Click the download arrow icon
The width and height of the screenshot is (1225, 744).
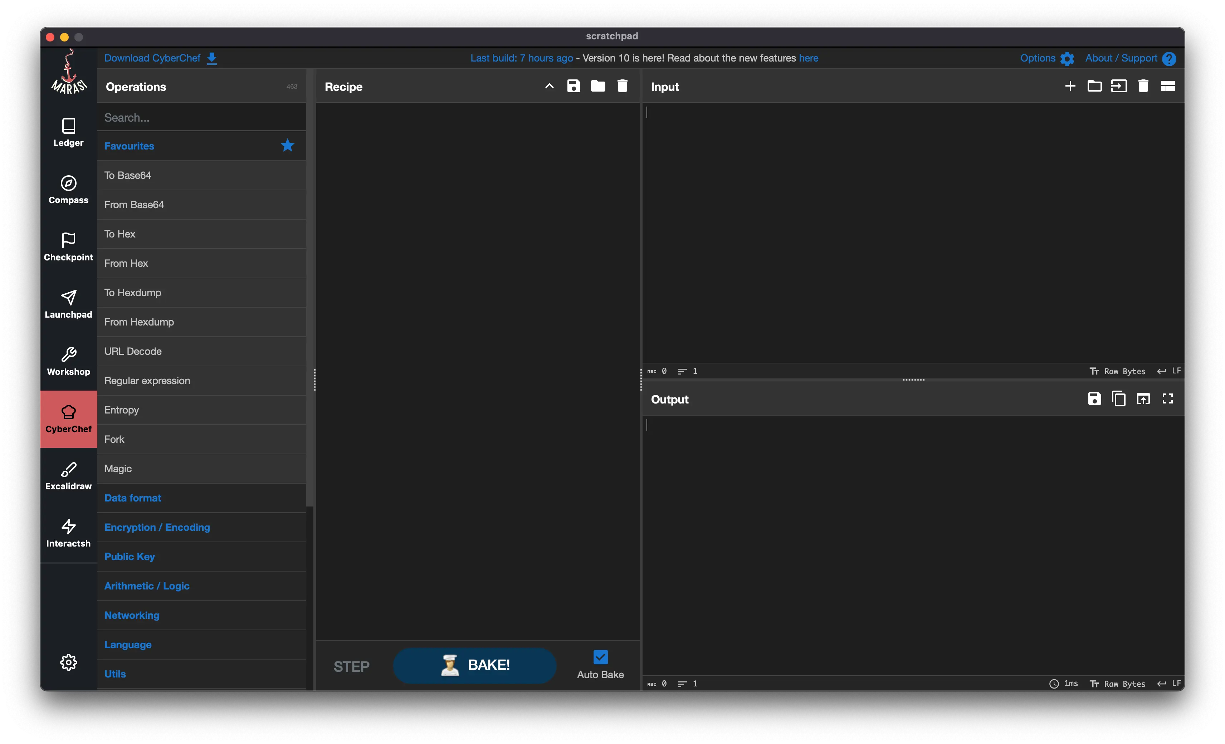pyautogui.click(x=212, y=58)
